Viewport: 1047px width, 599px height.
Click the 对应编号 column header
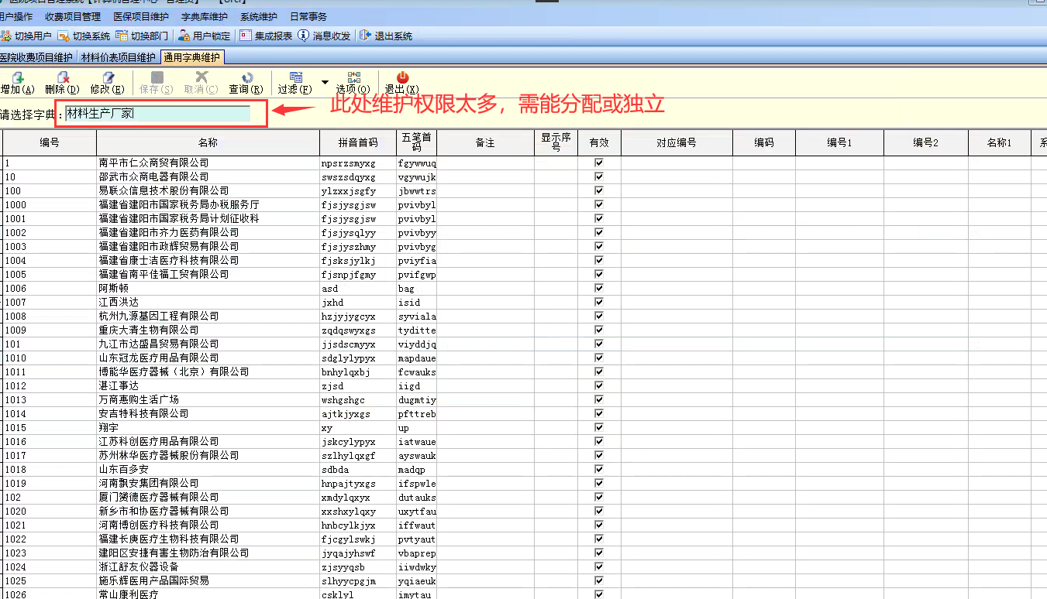tap(677, 143)
